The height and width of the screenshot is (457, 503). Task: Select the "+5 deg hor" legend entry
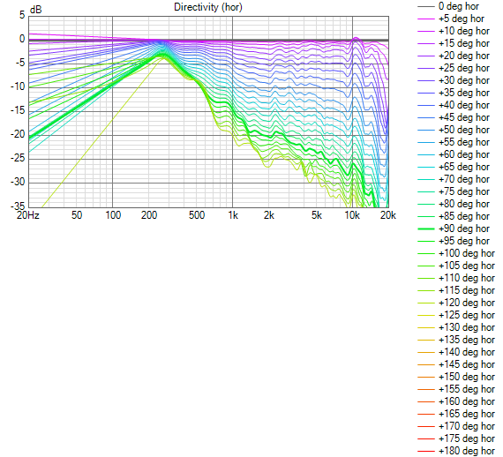tap(451, 19)
